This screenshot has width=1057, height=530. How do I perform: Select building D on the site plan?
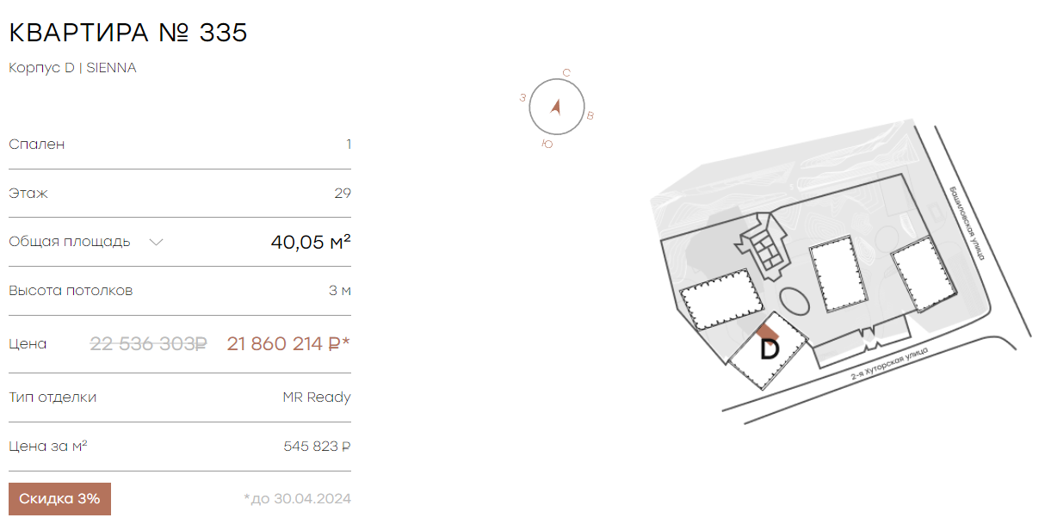[x=770, y=350]
